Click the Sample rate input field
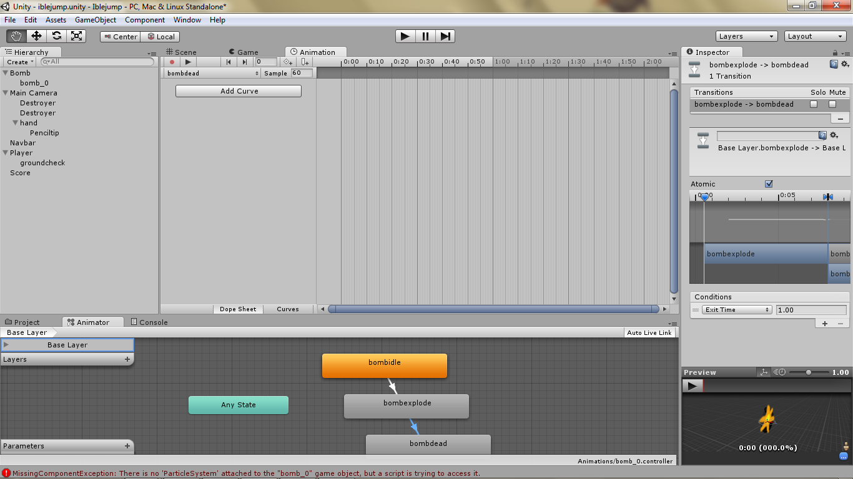Viewport: 853px width, 479px height. [303, 73]
